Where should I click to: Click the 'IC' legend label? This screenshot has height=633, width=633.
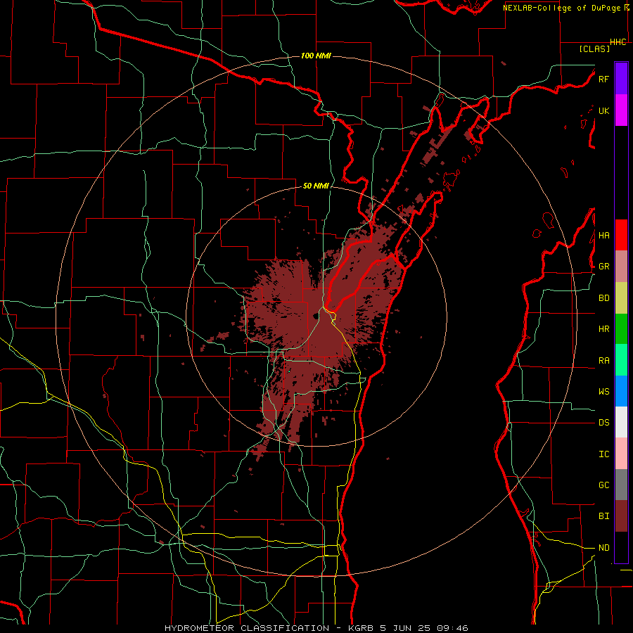coord(603,454)
